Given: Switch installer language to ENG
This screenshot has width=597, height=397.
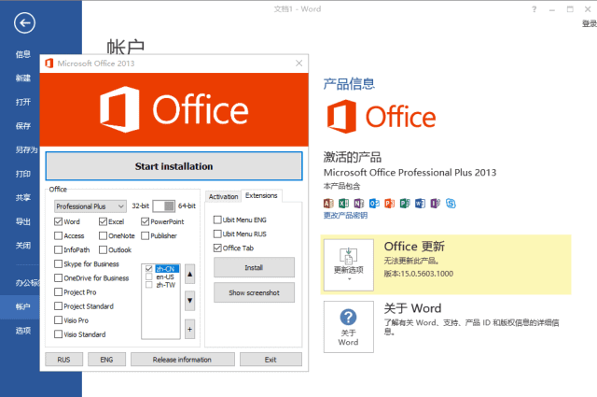Looking at the screenshot, I should point(106,360).
